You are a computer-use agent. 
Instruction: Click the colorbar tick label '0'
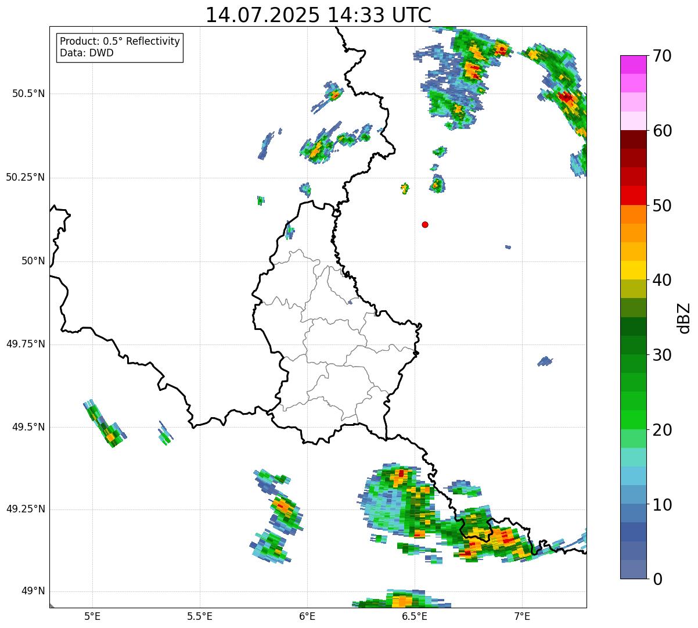click(657, 579)
